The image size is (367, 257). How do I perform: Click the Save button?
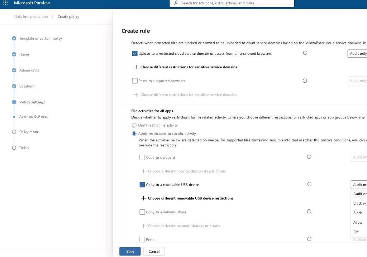click(x=130, y=251)
